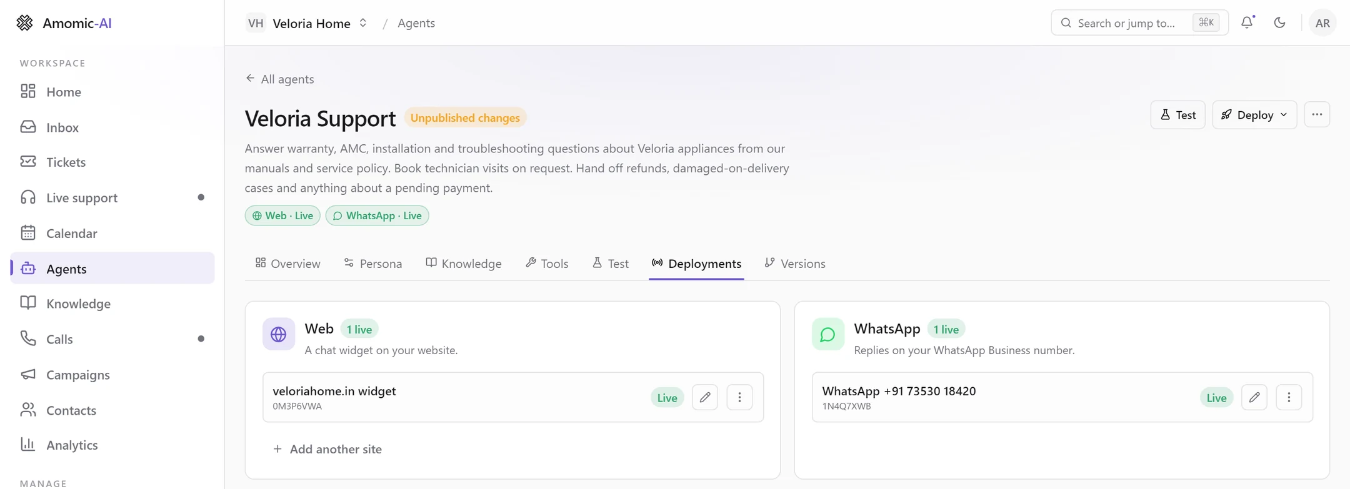This screenshot has width=1350, height=489.
Task: Click the Web · Live channel badge
Action: (x=282, y=215)
